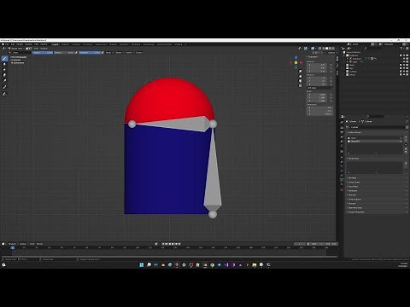Open the vertex group specials dropdown arrow
410x307 pixels.
406,144
